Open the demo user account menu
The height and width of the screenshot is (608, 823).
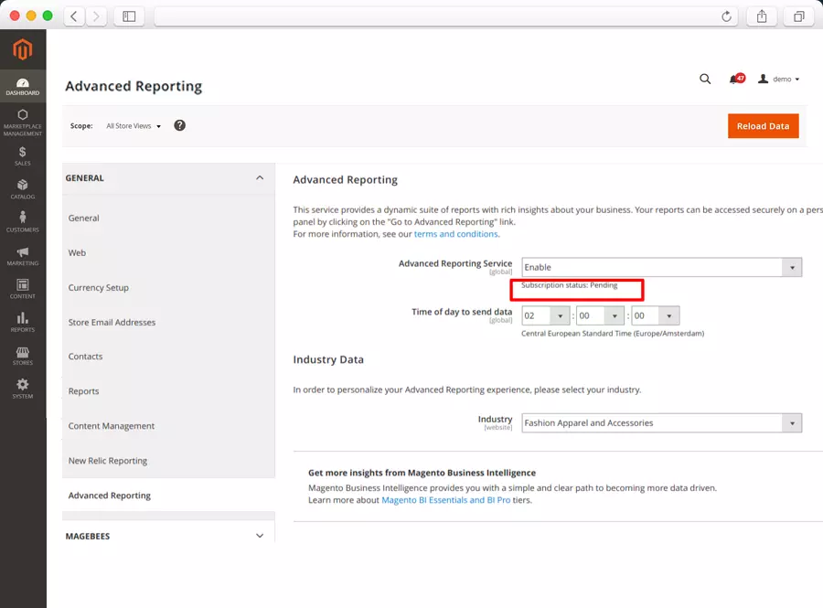779,80
